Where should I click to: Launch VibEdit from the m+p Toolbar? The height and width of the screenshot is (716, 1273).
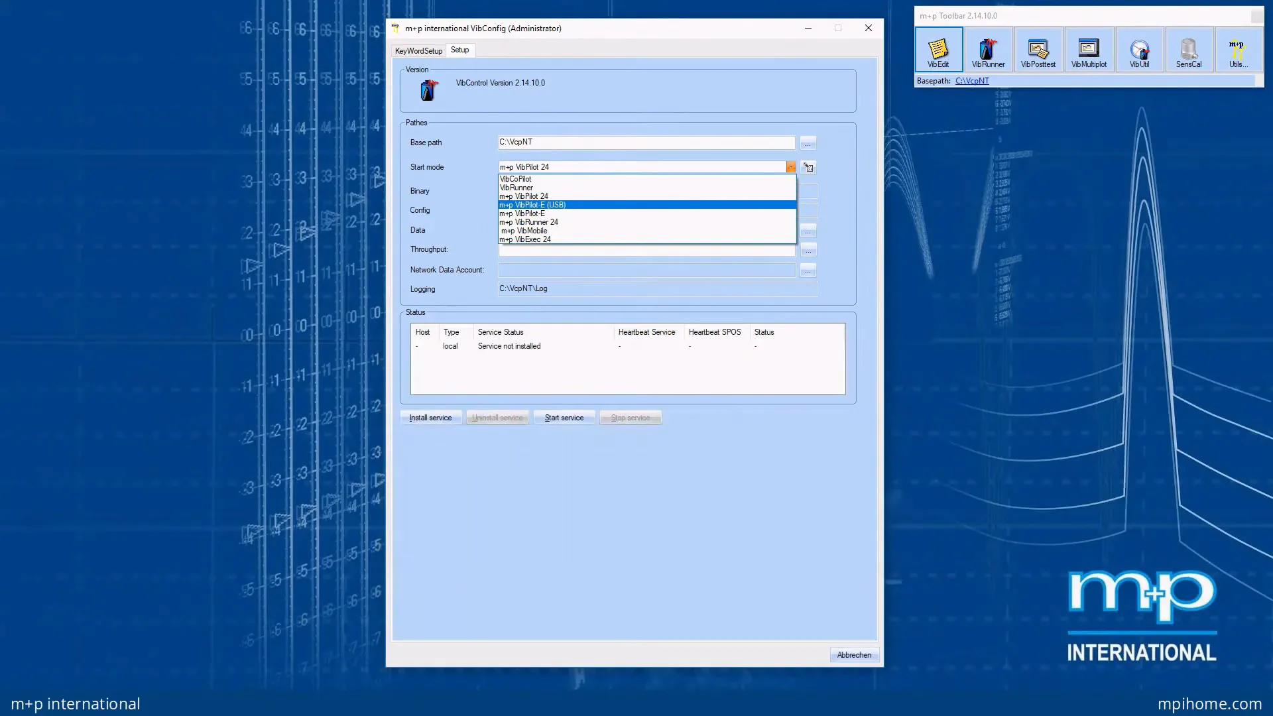[938, 50]
